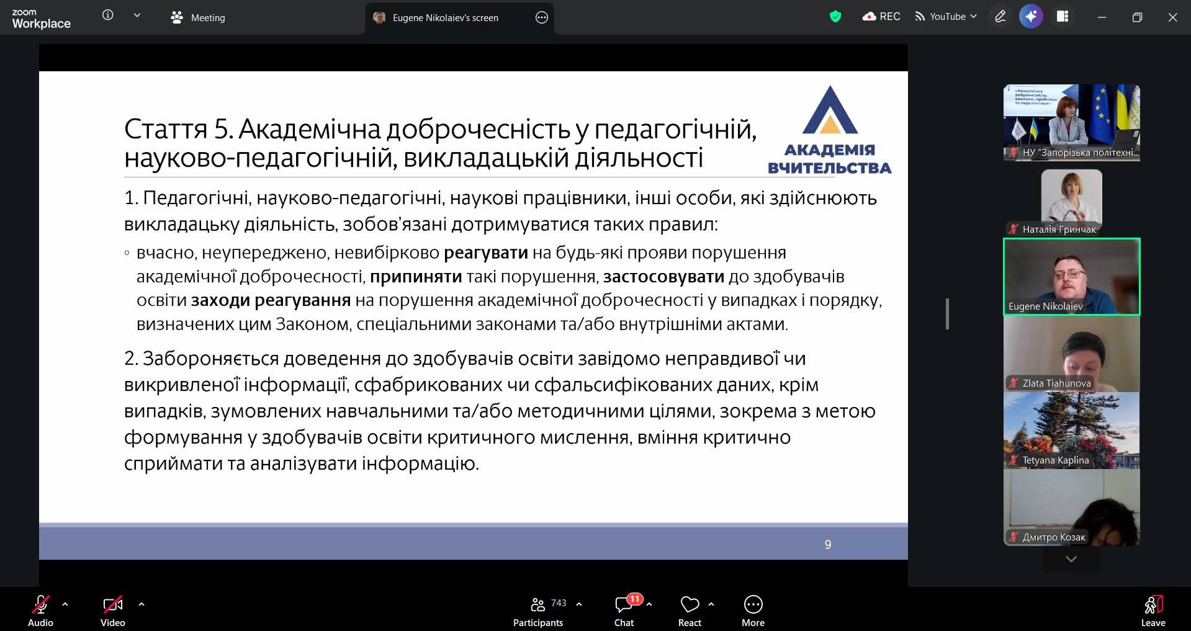Open the meeting info icon

[108, 16]
